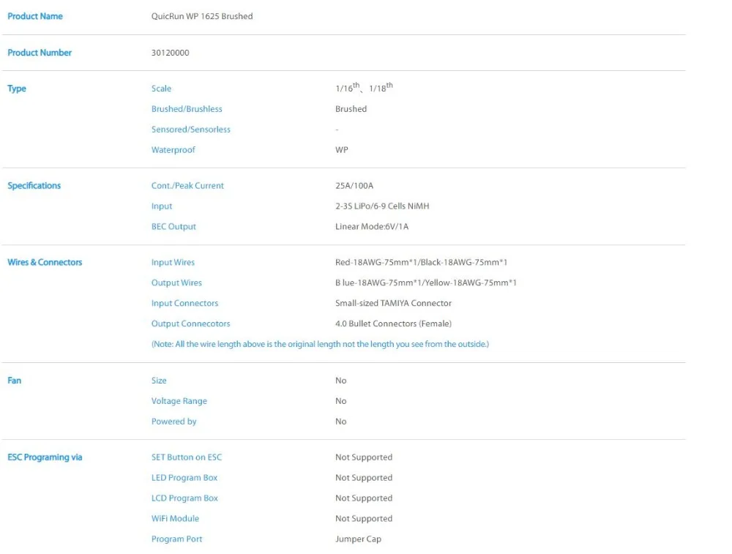Click the Input label under Specifications
The width and height of the screenshot is (732, 554).
point(162,206)
